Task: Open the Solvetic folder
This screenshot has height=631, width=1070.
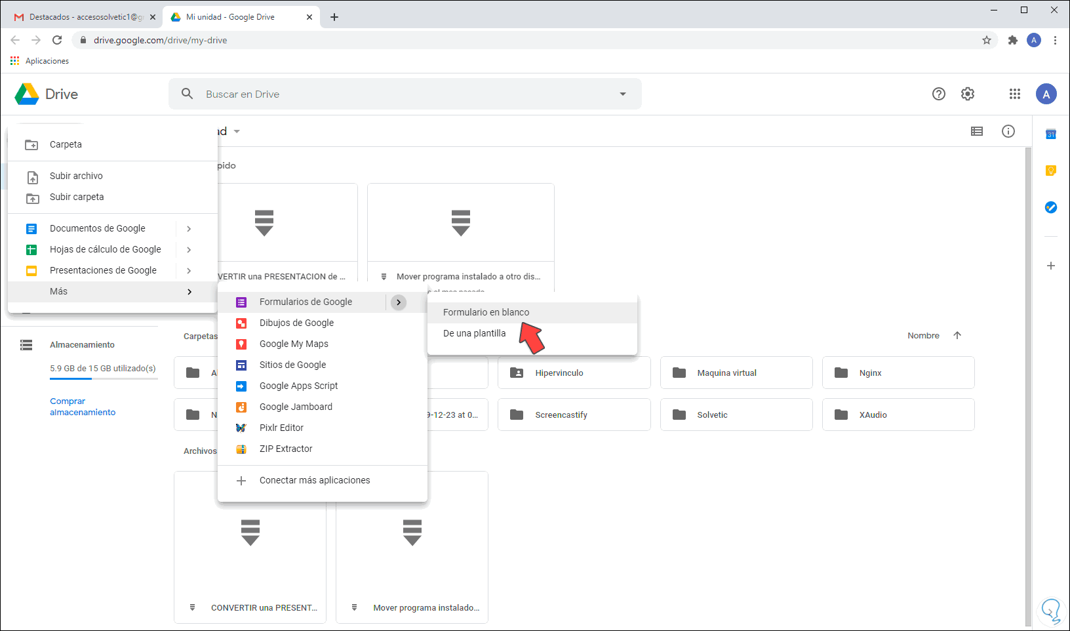Action: 736,415
